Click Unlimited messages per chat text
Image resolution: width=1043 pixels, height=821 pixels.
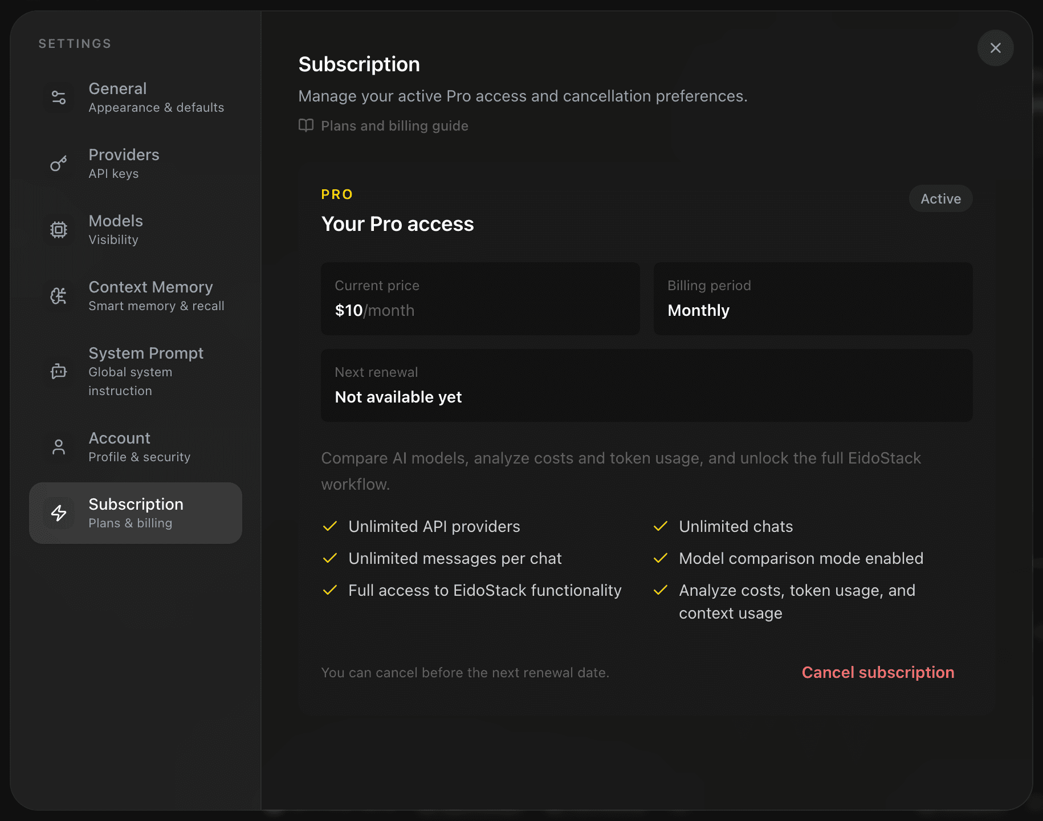click(x=455, y=558)
